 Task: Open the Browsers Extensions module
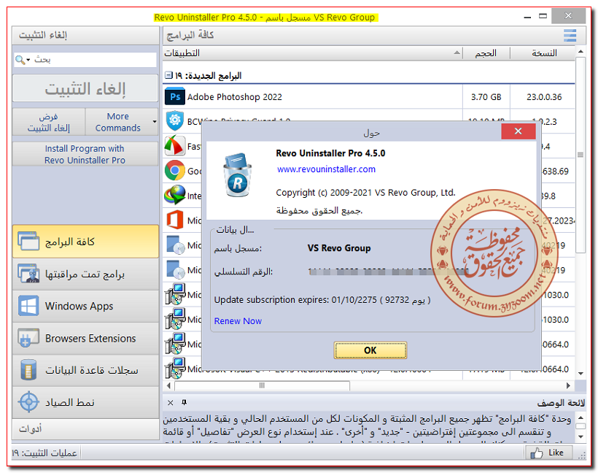(85, 338)
